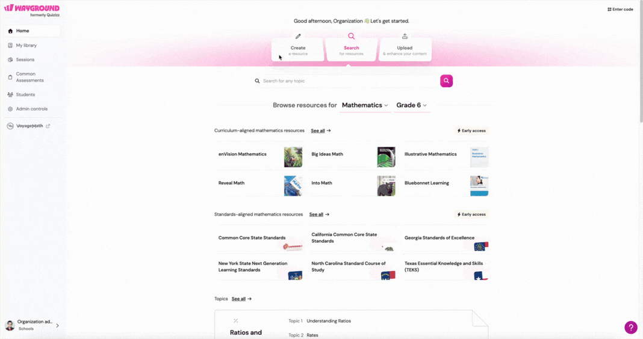Open the pink help question-mark button
Screen dimensions: 643x339
click(x=631, y=327)
